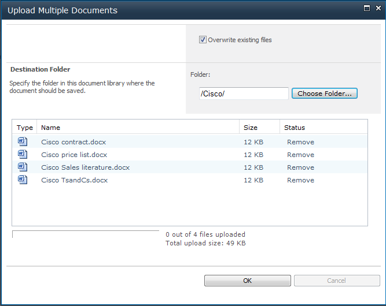The image size is (386, 306).
Task: Remove Cisco contract.docx from upload list
Action: pyautogui.click(x=300, y=142)
